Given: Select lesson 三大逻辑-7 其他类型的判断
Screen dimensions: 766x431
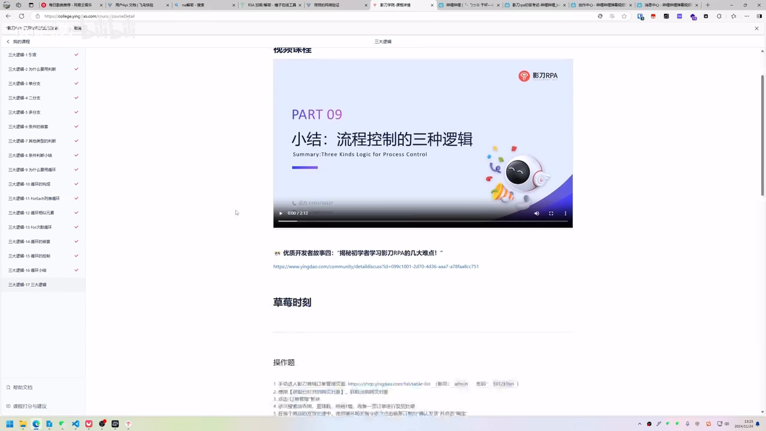Looking at the screenshot, I should [x=42, y=141].
